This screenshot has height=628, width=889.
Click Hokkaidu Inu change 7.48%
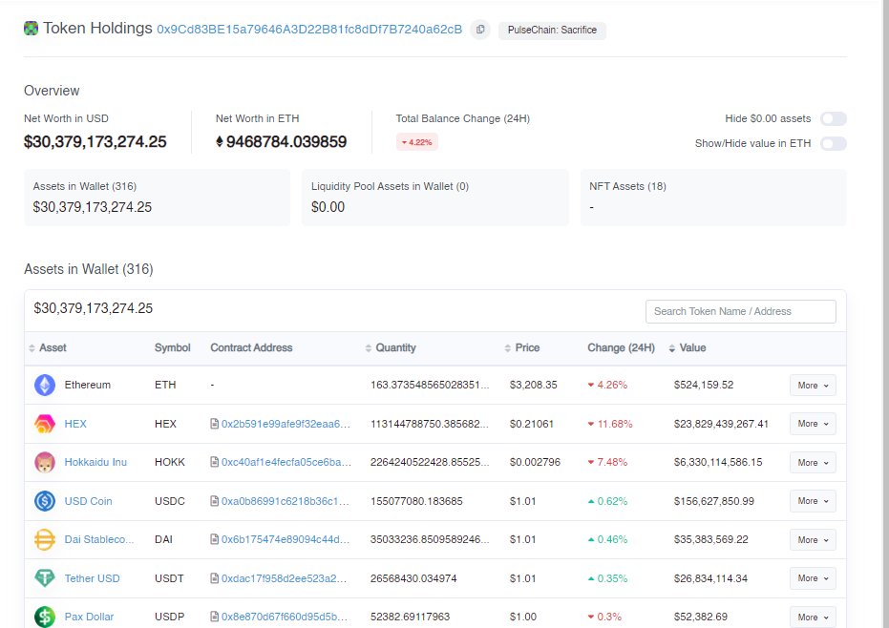tap(607, 463)
